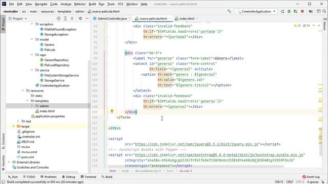Image resolution: width=328 pixels, height=184 pixels.
Task: Click the yellow lightbulb intention icon
Action: pos(112,111)
